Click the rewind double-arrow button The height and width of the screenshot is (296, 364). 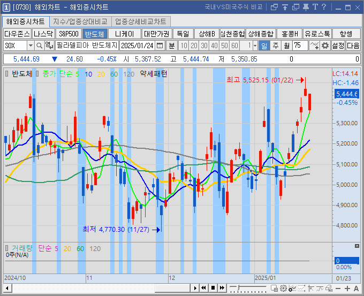(203, 288)
